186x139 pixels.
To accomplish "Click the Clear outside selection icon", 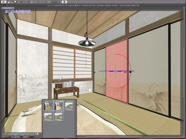I will [32, 2].
